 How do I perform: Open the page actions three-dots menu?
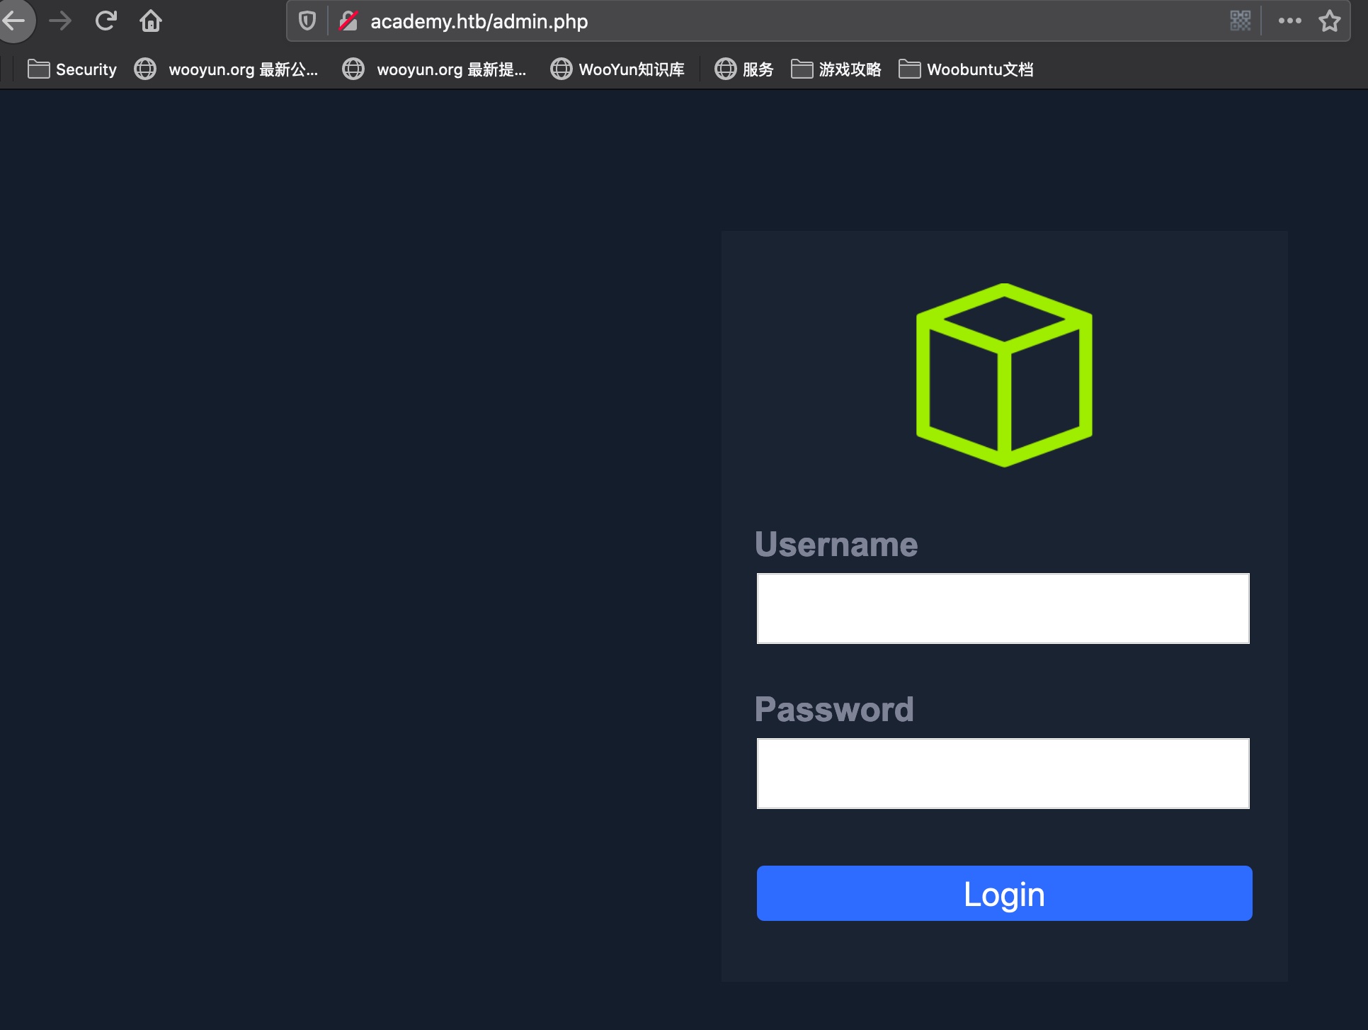coord(1289,21)
